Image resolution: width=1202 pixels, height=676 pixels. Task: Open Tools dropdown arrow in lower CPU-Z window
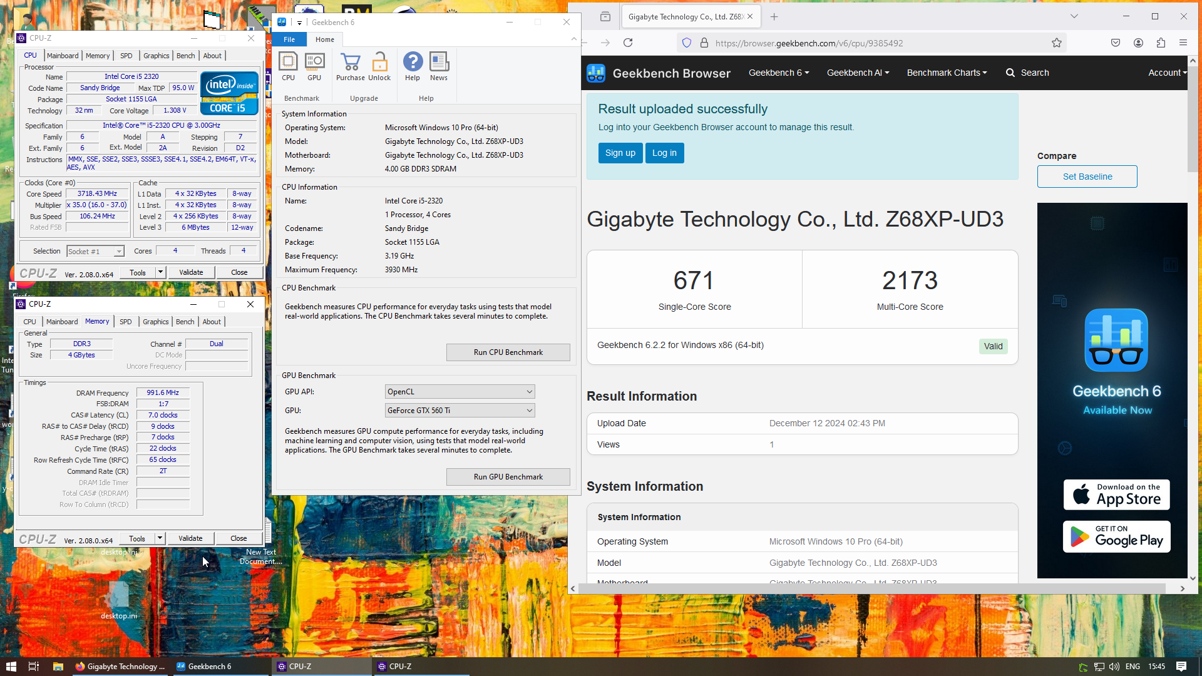point(160,538)
